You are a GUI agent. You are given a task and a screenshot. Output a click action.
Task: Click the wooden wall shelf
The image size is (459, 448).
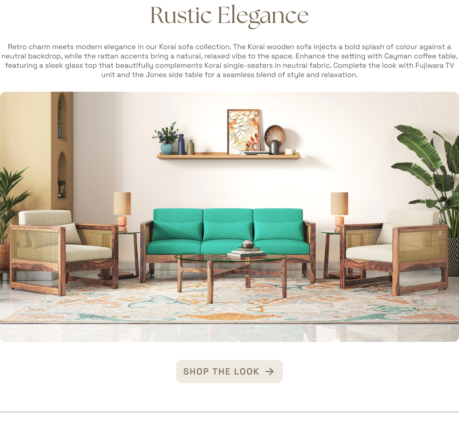(x=229, y=156)
